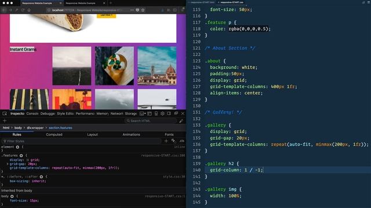Open responsive-START.css:100 source link
This screenshot has height=208, width=371.
163,155
